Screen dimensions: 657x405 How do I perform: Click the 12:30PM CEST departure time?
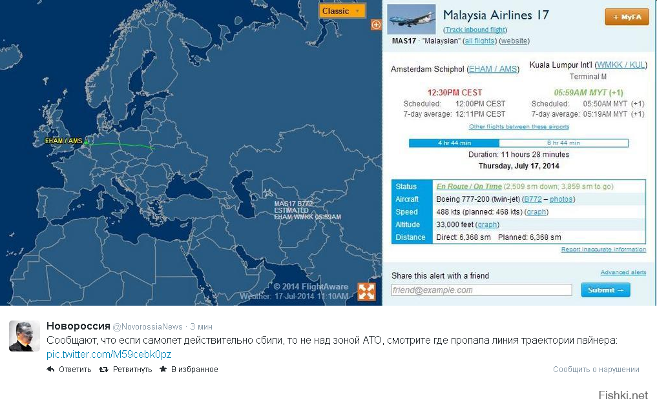(455, 92)
